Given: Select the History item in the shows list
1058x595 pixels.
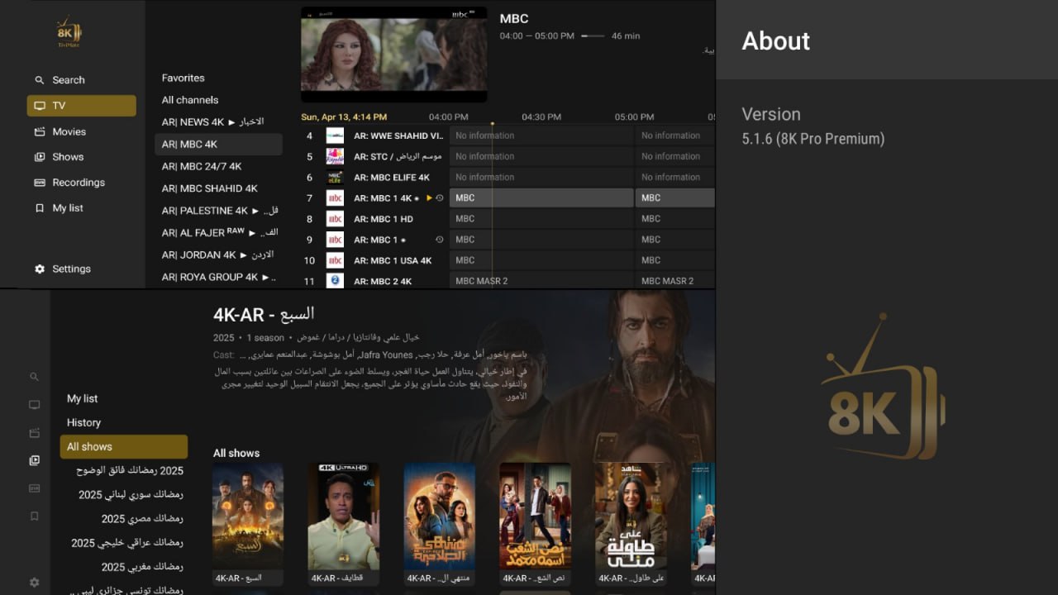Looking at the screenshot, I should click(83, 422).
